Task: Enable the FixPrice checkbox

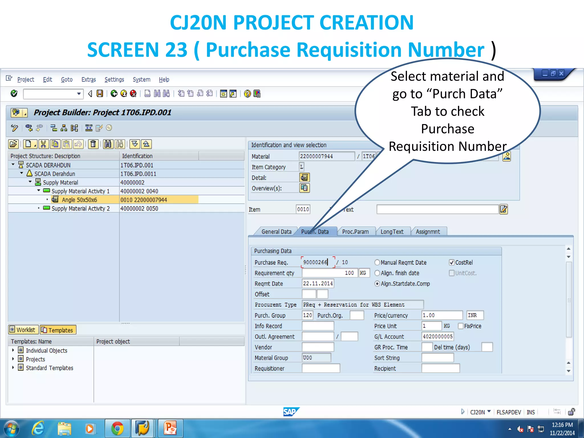Action: [461, 326]
